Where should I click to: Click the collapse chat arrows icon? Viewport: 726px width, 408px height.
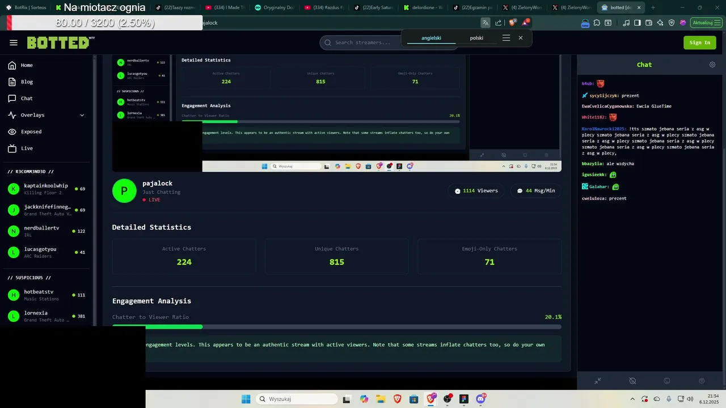[598, 381]
